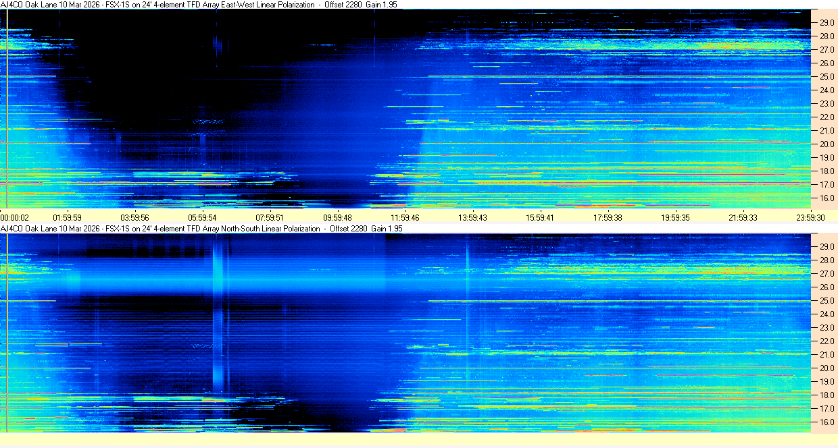This screenshot has width=838, height=448.
Task: Click 17.0 frequency label on North-South chart
Action: point(827,409)
